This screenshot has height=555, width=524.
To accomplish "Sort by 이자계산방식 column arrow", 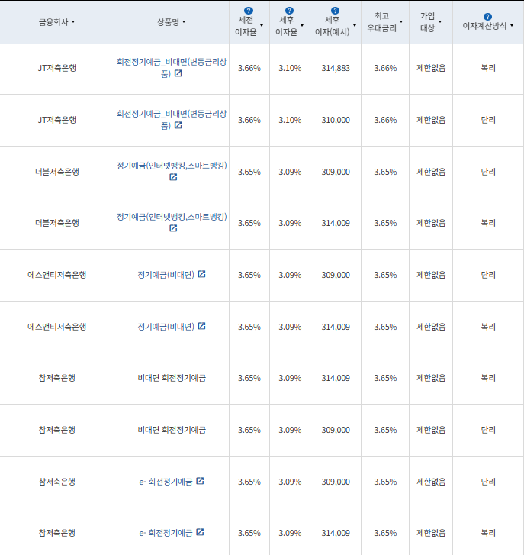I will [512, 25].
